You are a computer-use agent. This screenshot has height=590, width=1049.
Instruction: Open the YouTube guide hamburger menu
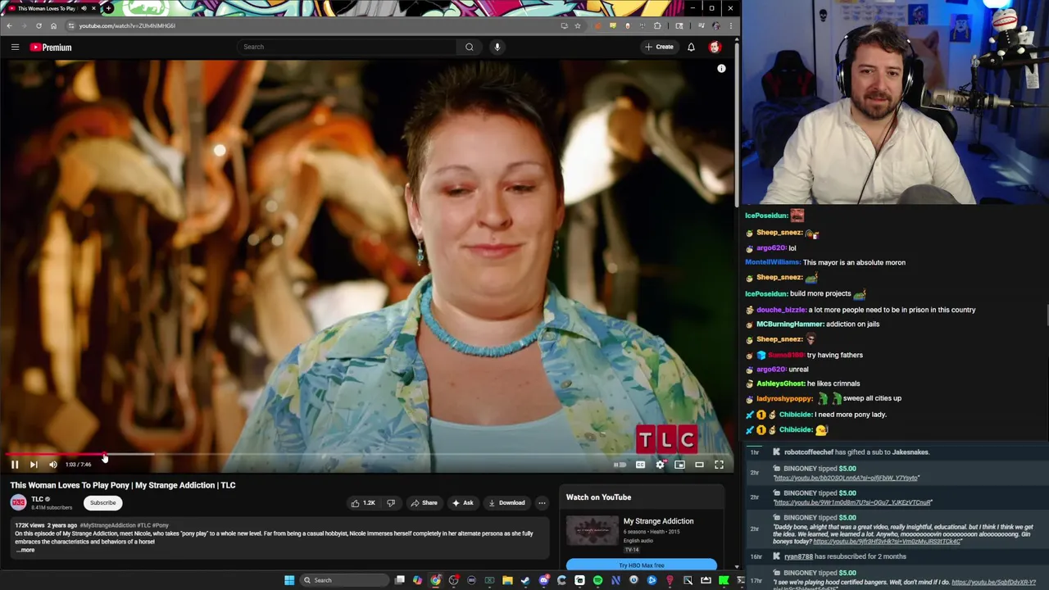[15, 47]
